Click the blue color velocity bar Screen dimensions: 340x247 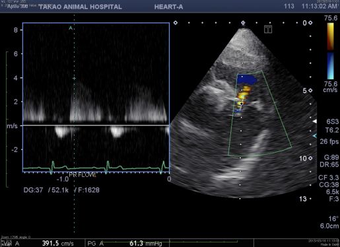click(330, 65)
